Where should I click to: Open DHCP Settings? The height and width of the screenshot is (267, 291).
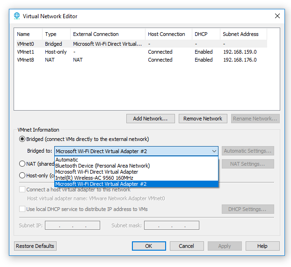[x=248, y=209]
